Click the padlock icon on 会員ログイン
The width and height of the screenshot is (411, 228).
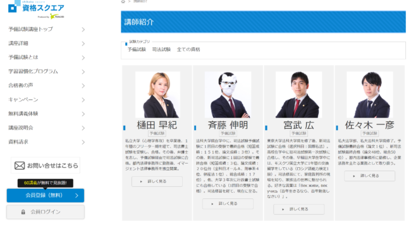point(23,212)
